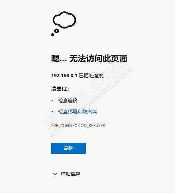This screenshot has width=176, height=194.
Task: Click the word REFUSED in error code
Action: click(x=98, y=126)
